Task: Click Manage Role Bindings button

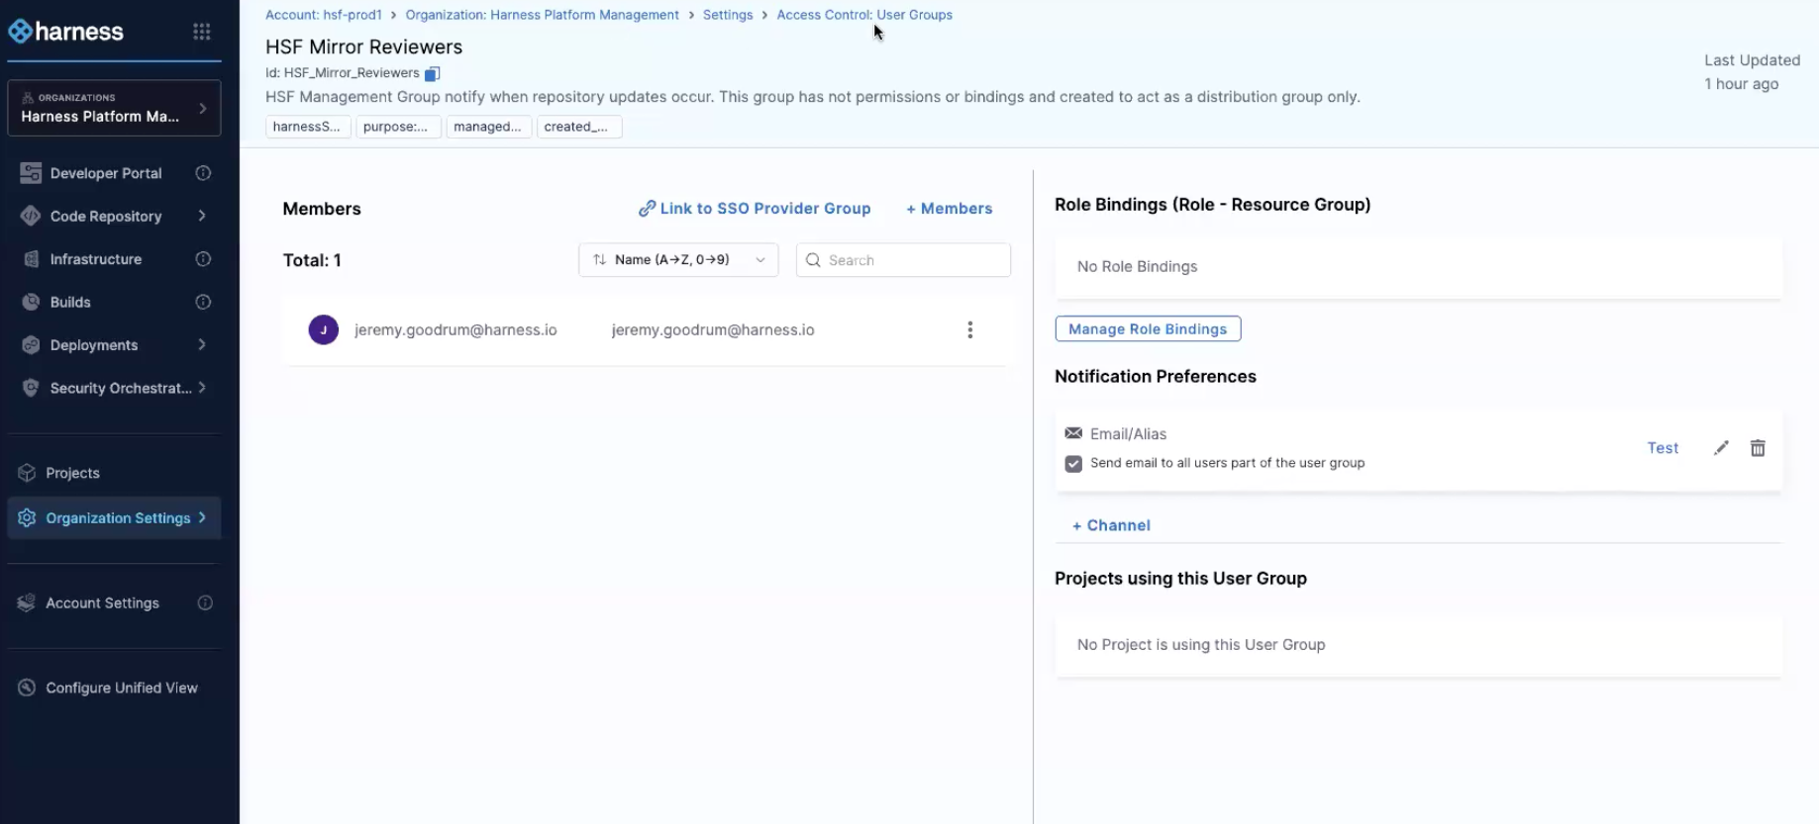Action: pos(1147,329)
